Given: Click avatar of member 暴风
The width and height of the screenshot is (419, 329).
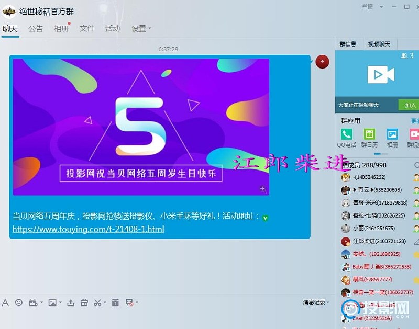Looking at the screenshot, I should [346, 280].
